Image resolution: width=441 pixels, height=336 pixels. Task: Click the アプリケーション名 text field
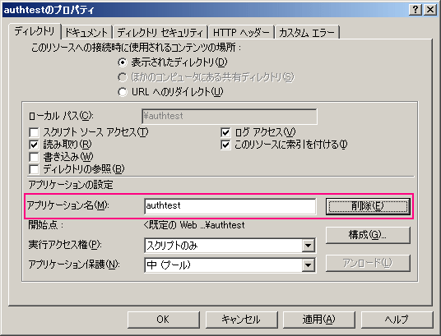tap(230, 206)
